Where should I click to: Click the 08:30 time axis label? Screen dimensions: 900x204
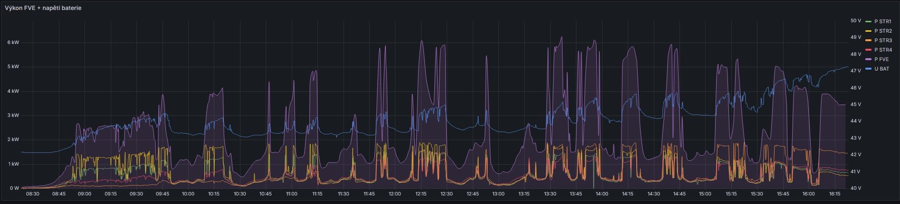click(x=33, y=194)
